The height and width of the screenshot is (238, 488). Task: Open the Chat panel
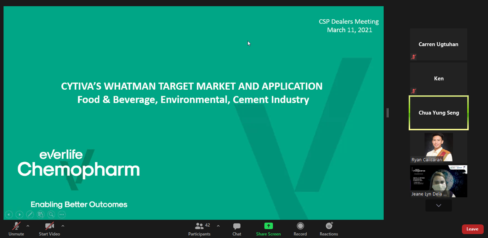coord(237,229)
